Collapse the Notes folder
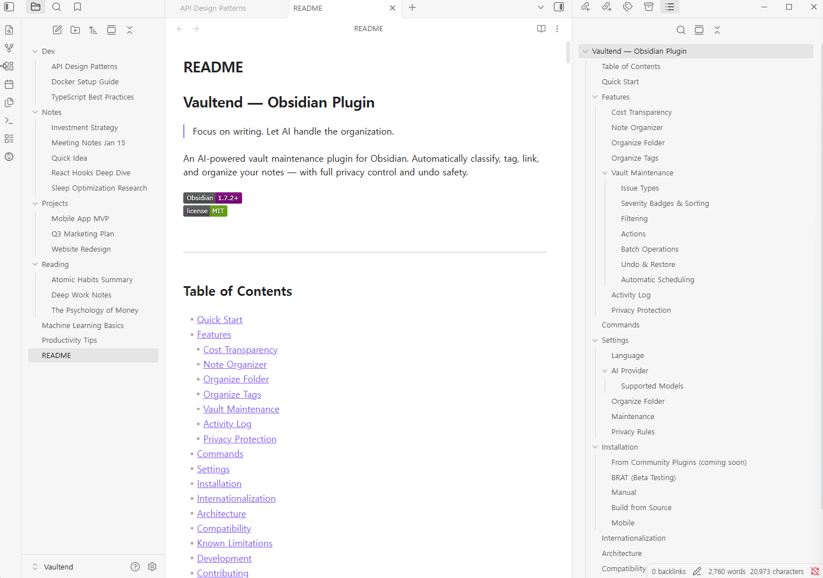Image resolution: width=823 pixels, height=578 pixels. pyautogui.click(x=35, y=113)
